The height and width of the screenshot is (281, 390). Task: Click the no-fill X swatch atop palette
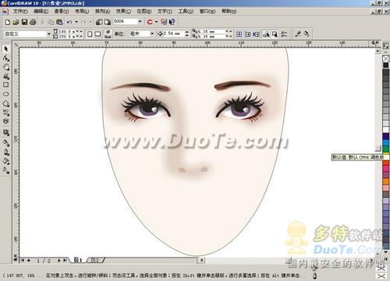386,58
